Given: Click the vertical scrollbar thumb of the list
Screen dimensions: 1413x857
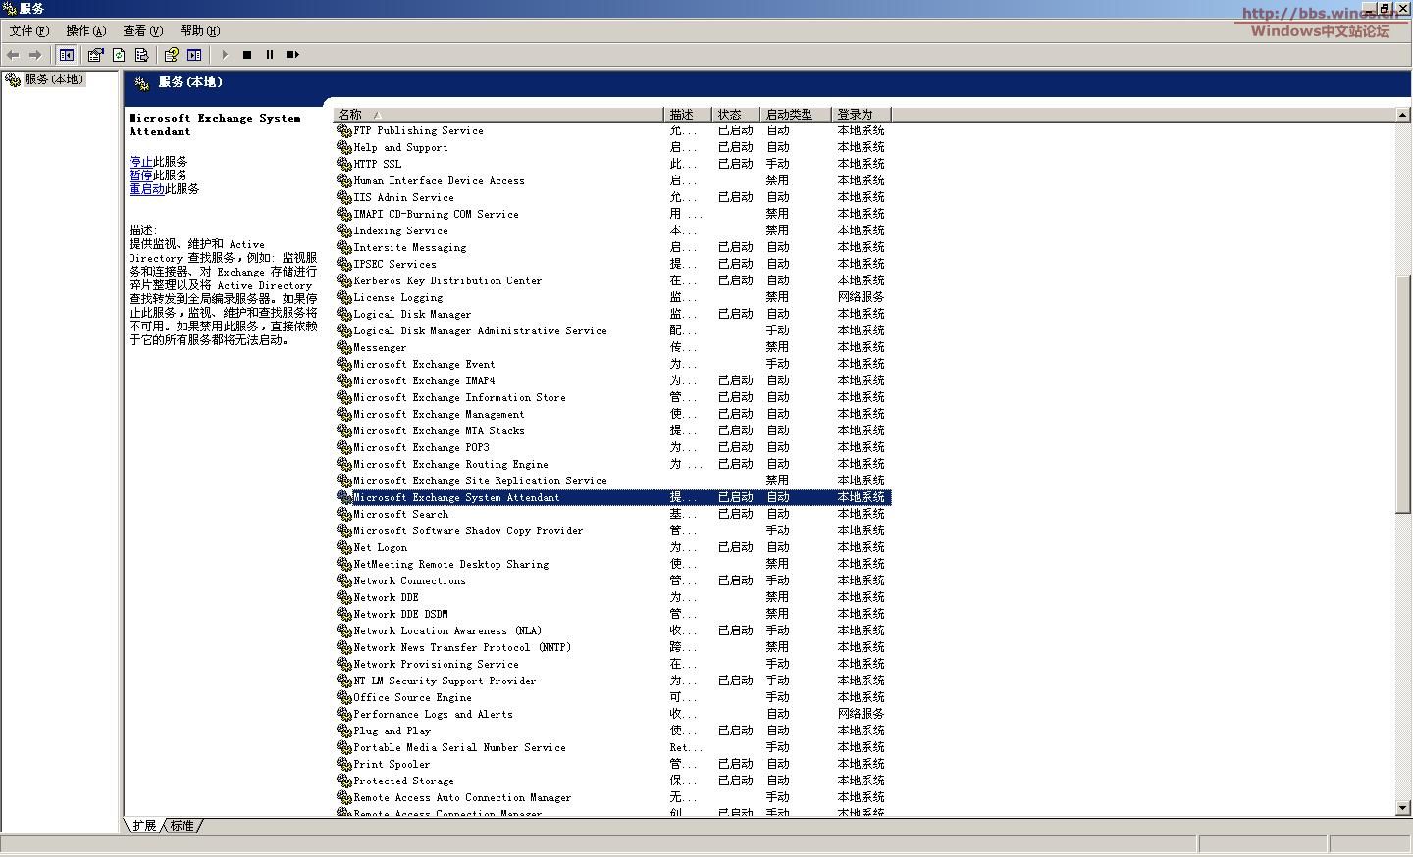Looking at the screenshot, I should (x=1403, y=394).
